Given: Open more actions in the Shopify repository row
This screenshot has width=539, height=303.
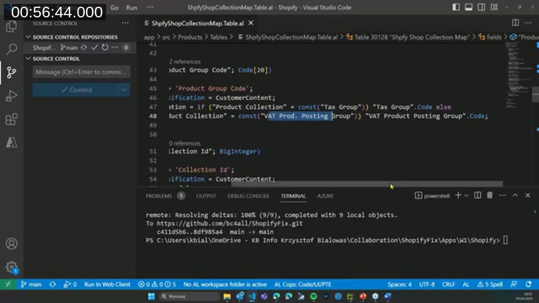Looking at the screenshot, I should (x=115, y=47).
